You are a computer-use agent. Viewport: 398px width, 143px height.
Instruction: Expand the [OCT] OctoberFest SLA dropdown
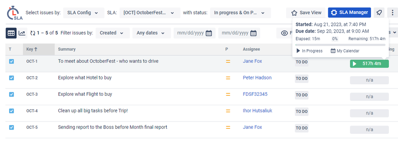pyautogui.click(x=150, y=13)
